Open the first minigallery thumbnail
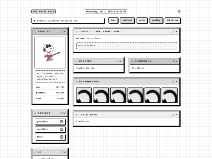 click(84, 95)
